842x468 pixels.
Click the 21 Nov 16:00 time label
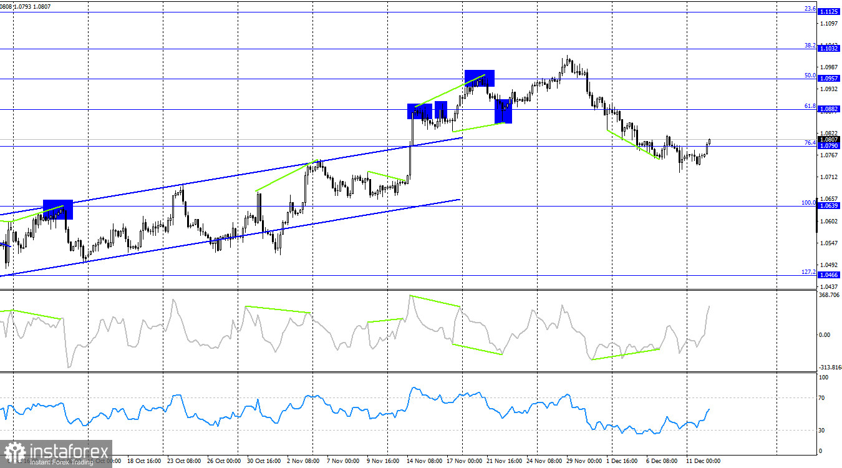click(x=505, y=461)
